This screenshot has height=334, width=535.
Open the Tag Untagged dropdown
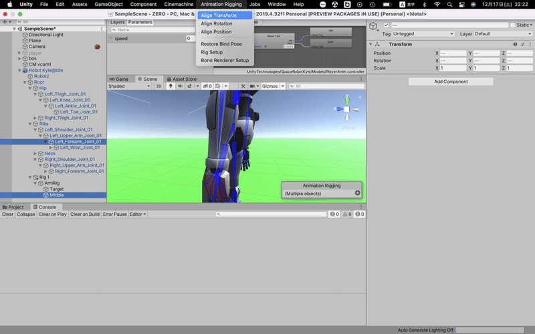coord(423,34)
